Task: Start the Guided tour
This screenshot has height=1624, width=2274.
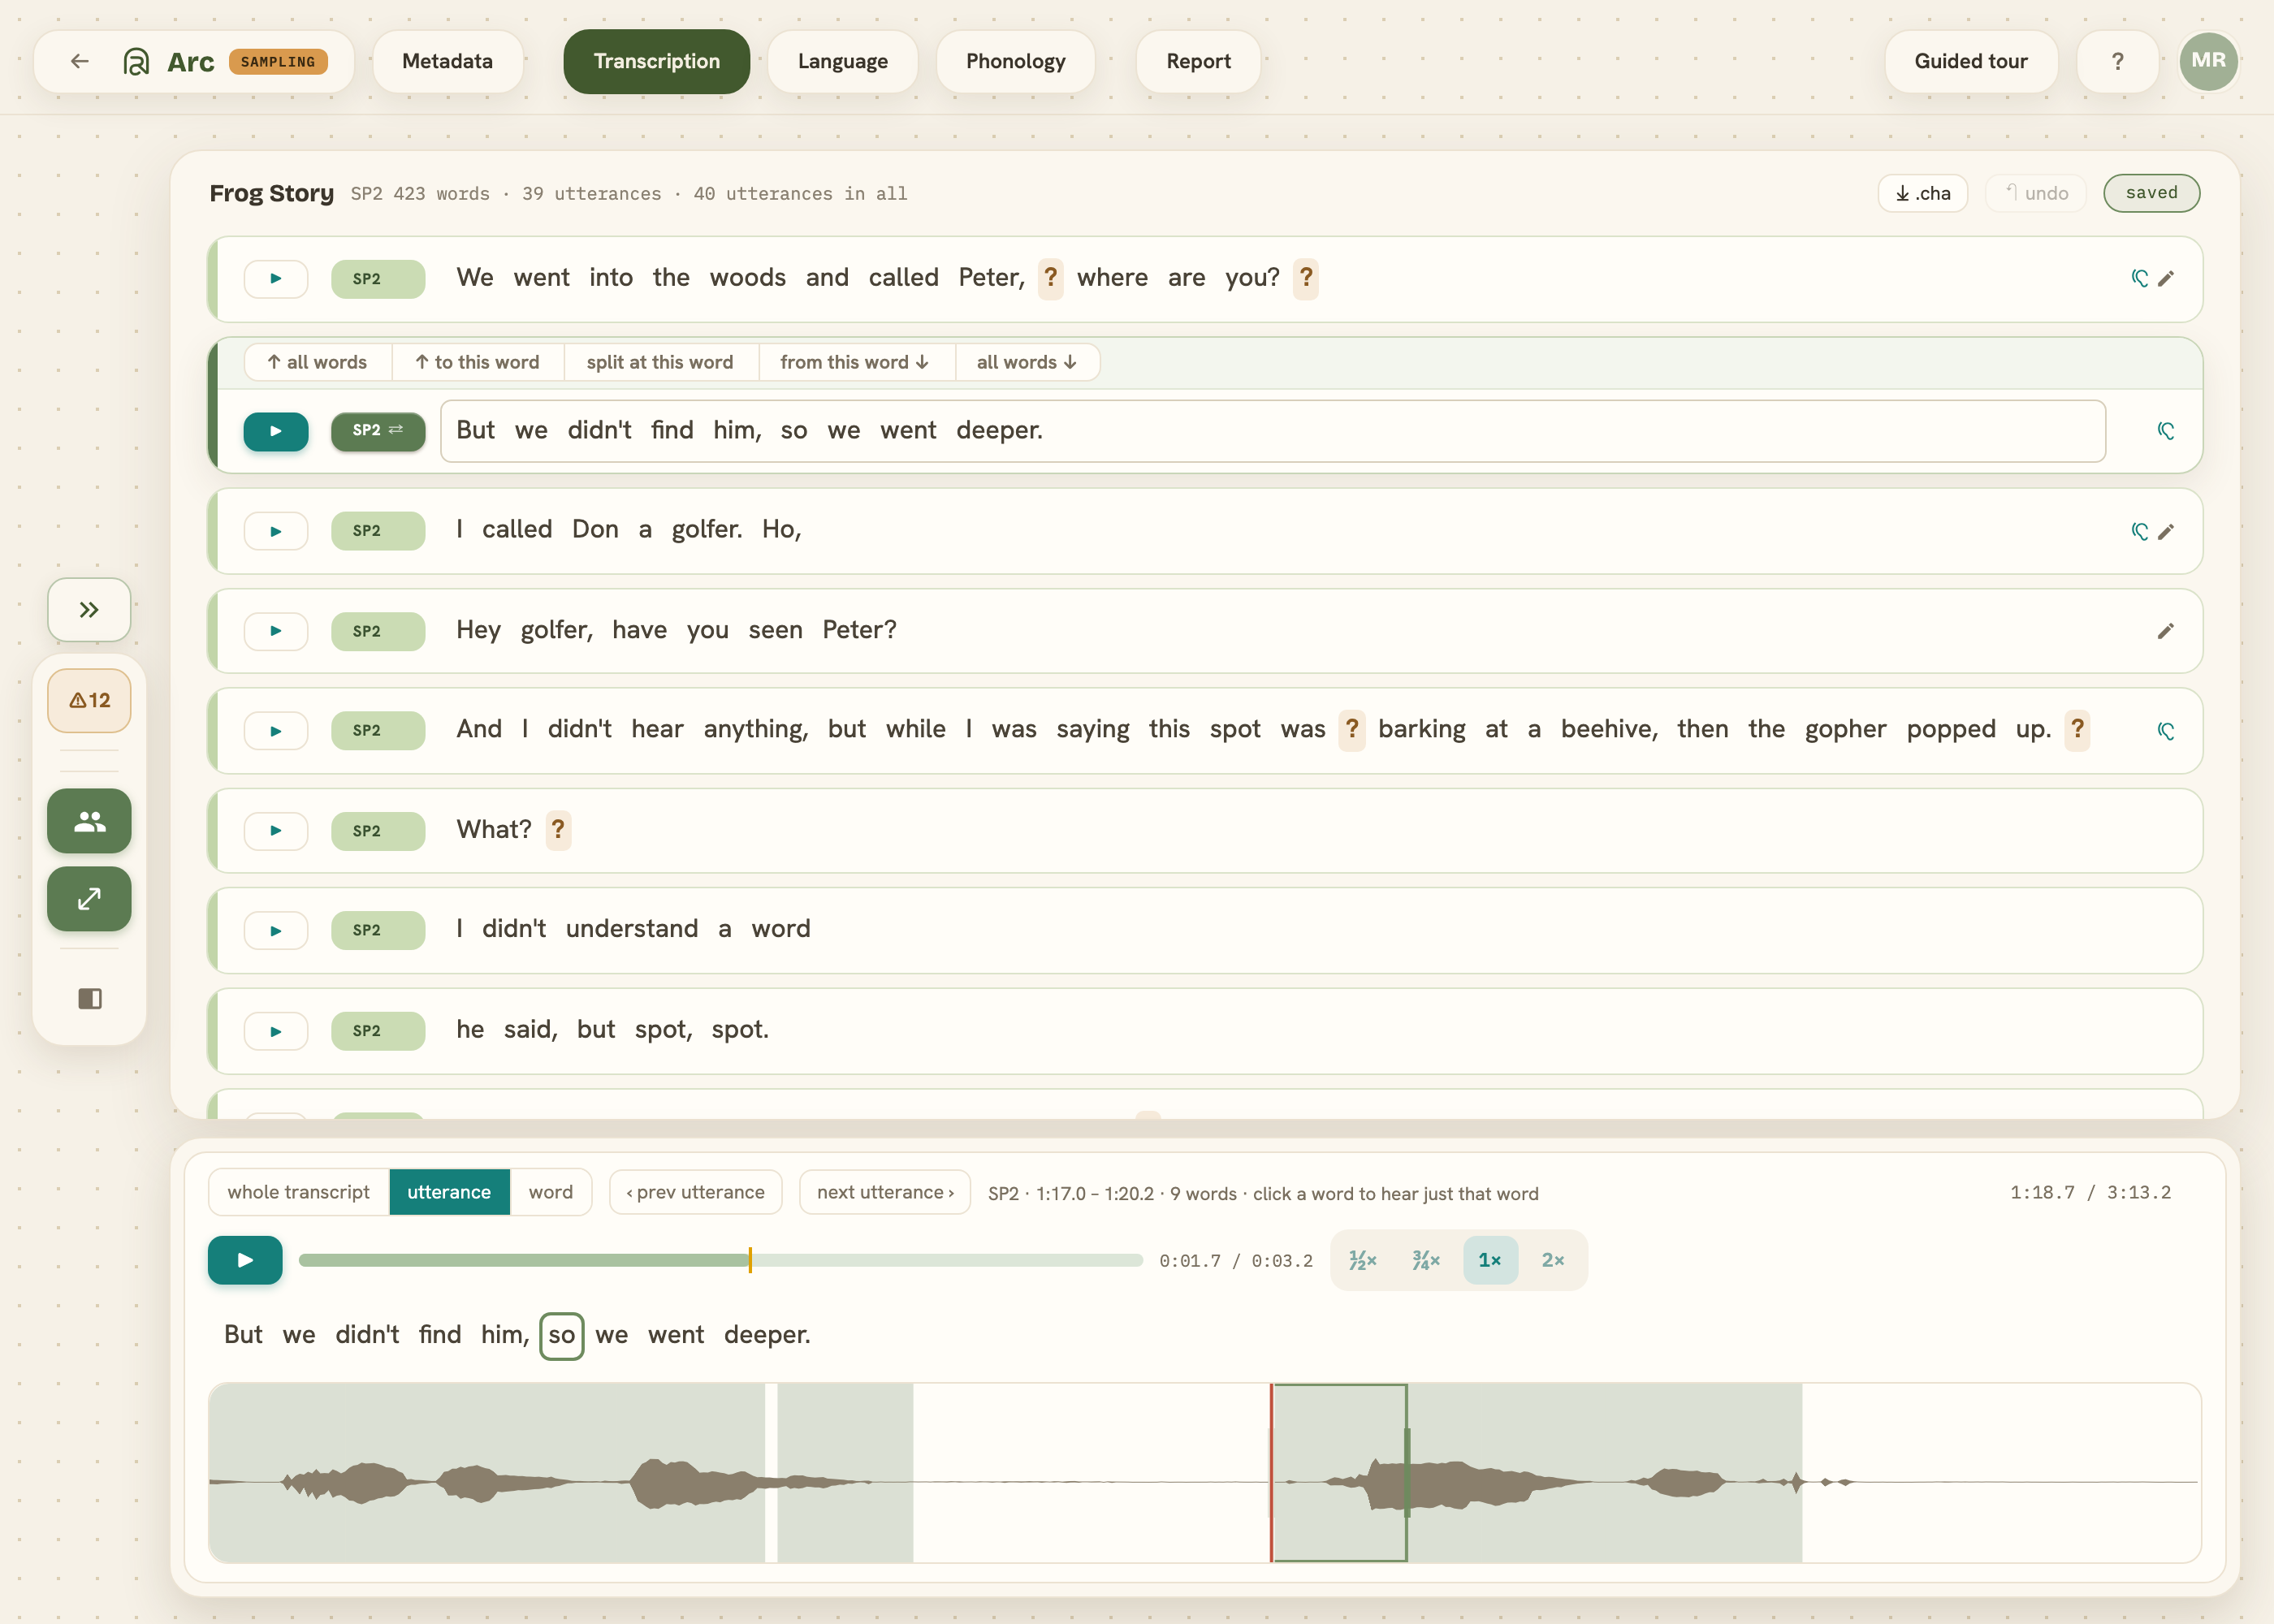Action: click(1970, 61)
